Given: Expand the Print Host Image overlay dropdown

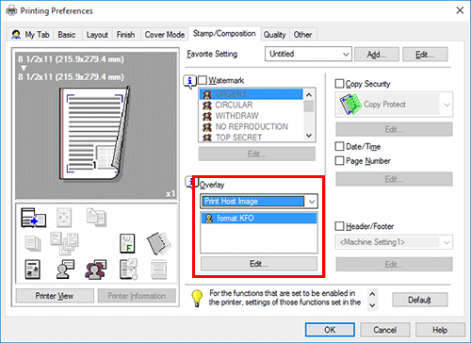Looking at the screenshot, I should coord(259,201).
